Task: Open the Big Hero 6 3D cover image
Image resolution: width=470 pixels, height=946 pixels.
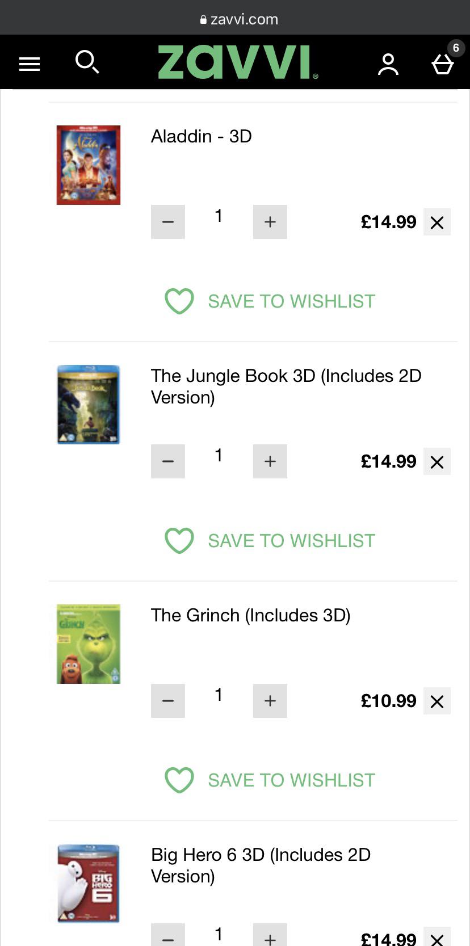Action: [88, 883]
